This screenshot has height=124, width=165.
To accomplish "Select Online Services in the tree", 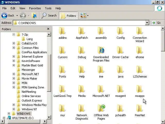I will point(31,96).
